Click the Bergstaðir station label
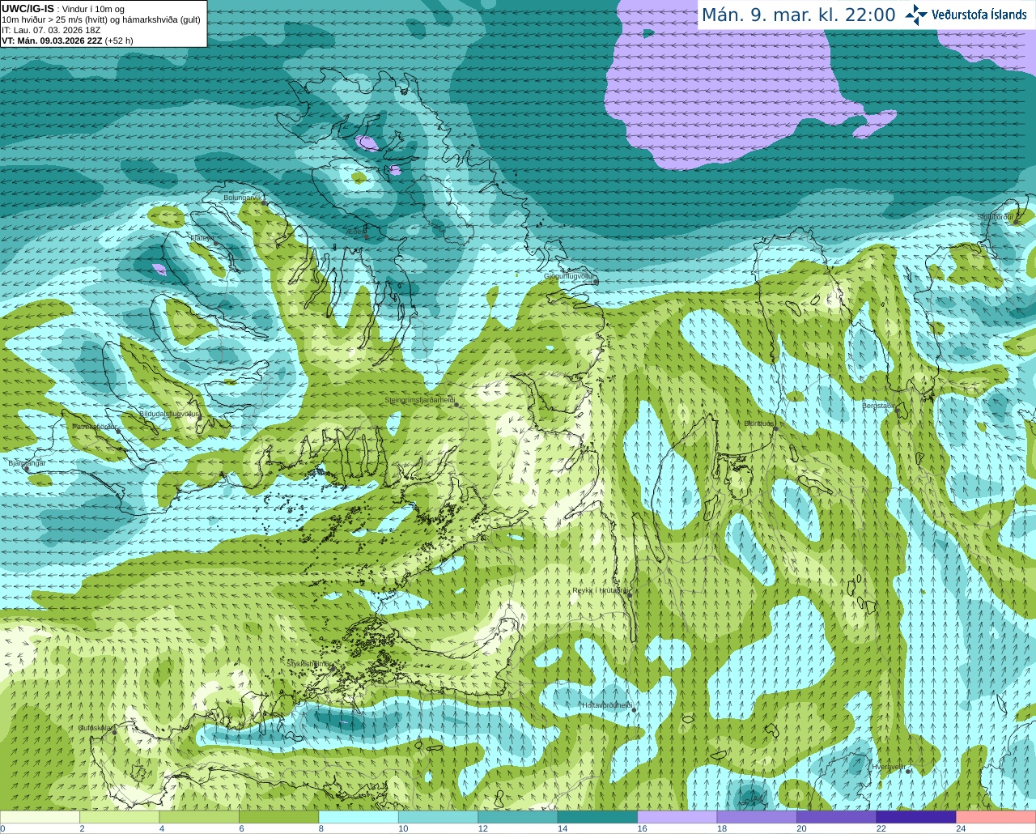The width and height of the screenshot is (1036, 834). 877,406
